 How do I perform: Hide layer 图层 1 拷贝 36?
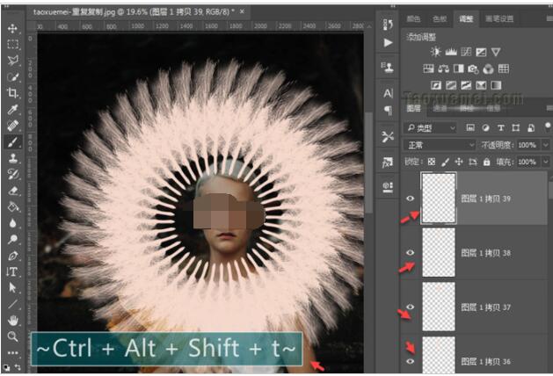coord(410,361)
